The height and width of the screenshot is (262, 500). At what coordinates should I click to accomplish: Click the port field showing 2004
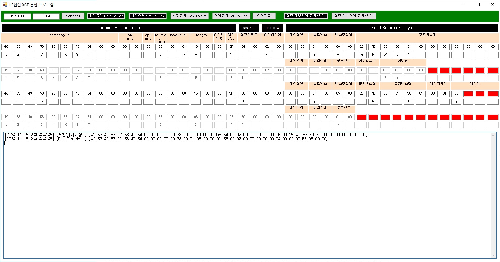coord(46,16)
